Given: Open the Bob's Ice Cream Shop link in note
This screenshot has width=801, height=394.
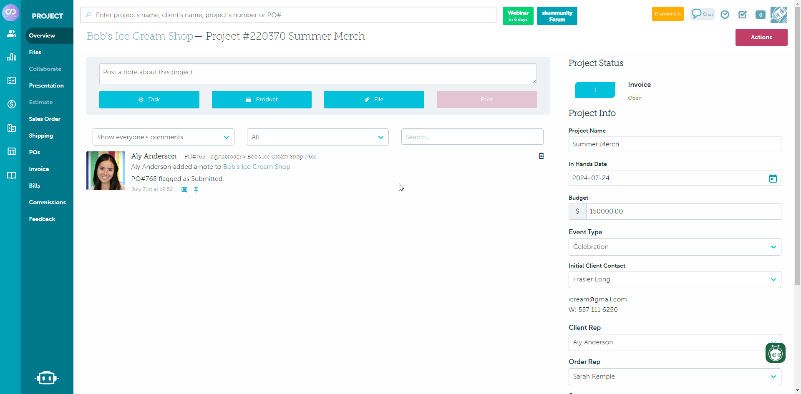Looking at the screenshot, I should pos(257,166).
